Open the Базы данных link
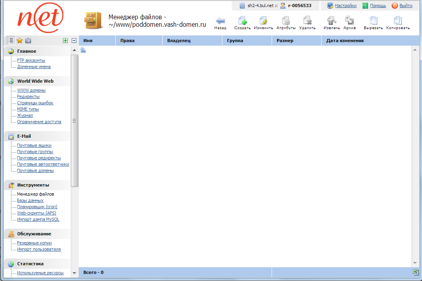The image size is (422, 281). tap(30, 200)
